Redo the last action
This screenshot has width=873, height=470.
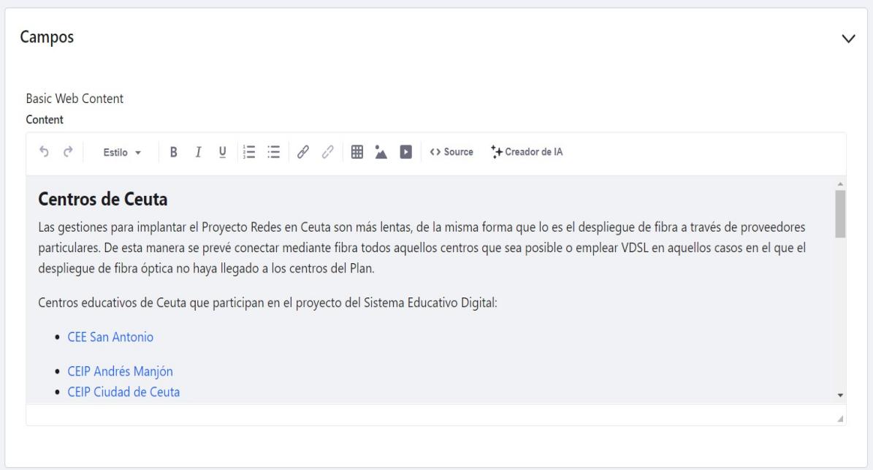coord(68,151)
